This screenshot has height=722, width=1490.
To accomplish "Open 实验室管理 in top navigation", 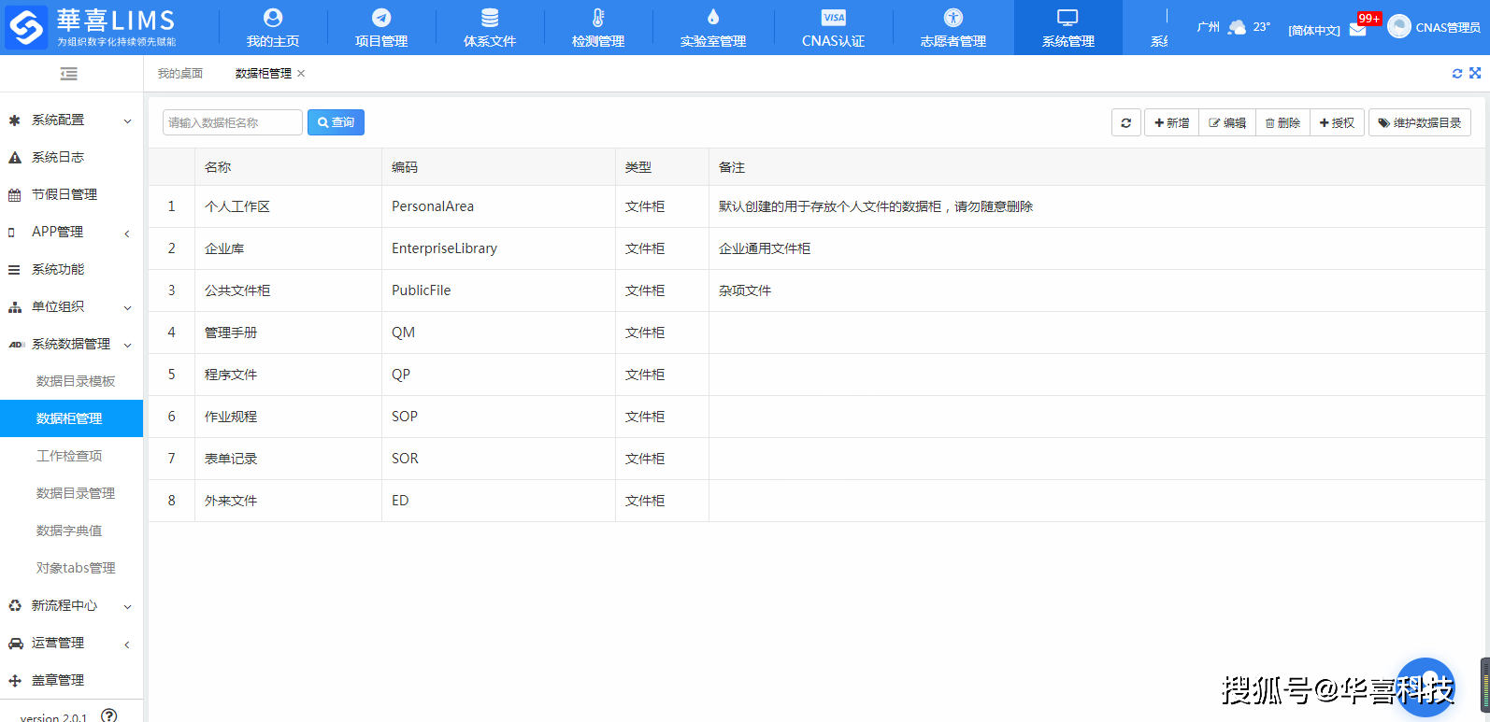I will (713, 28).
